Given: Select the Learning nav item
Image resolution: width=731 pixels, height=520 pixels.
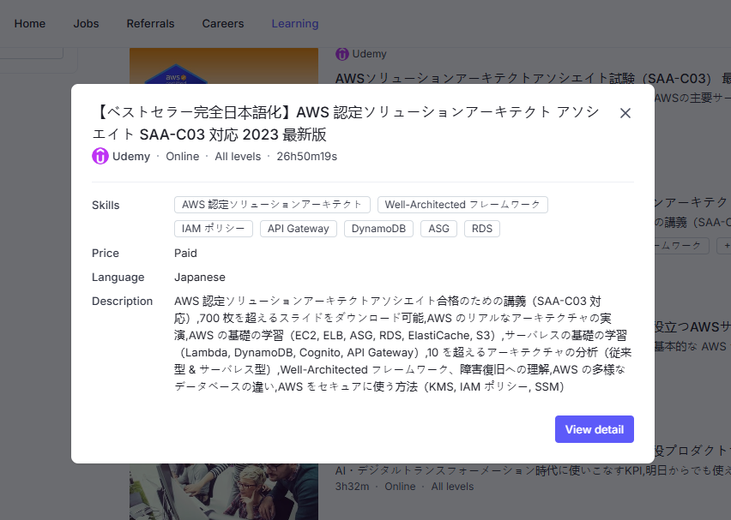Looking at the screenshot, I should (295, 24).
